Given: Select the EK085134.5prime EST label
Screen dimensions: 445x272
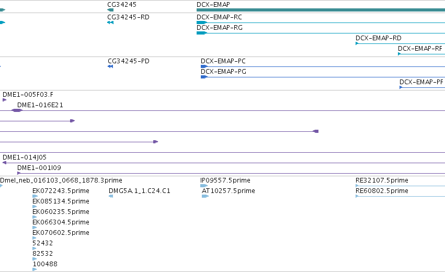Looking at the screenshot, I should pos(61,201).
